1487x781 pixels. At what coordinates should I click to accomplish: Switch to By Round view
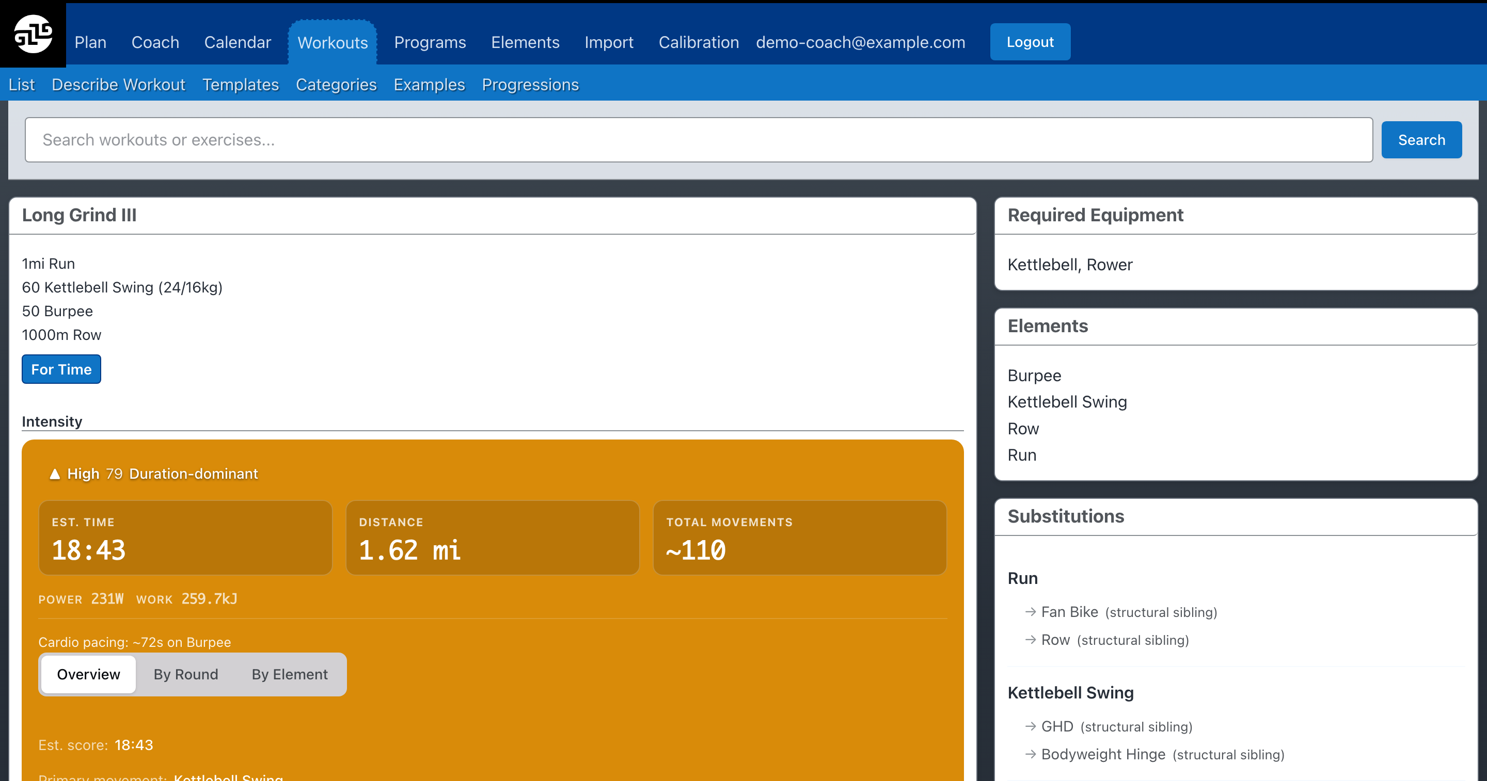point(186,674)
